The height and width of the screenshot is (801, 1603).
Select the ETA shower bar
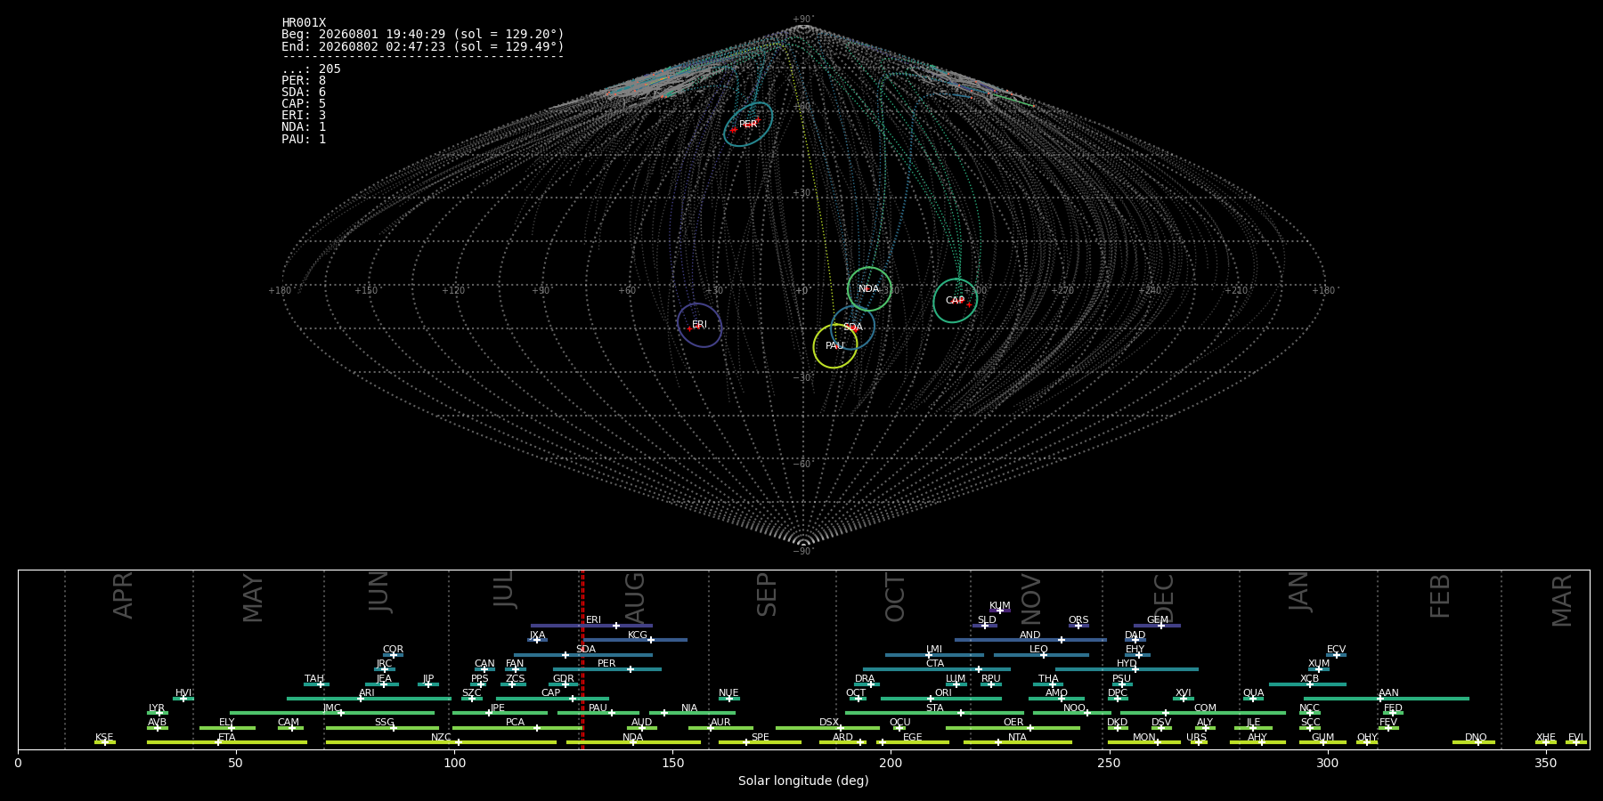click(x=227, y=742)
